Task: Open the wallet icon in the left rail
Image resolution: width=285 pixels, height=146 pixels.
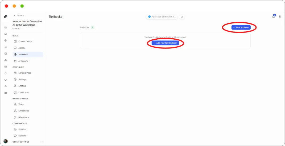Action: [x=6, y=93]
